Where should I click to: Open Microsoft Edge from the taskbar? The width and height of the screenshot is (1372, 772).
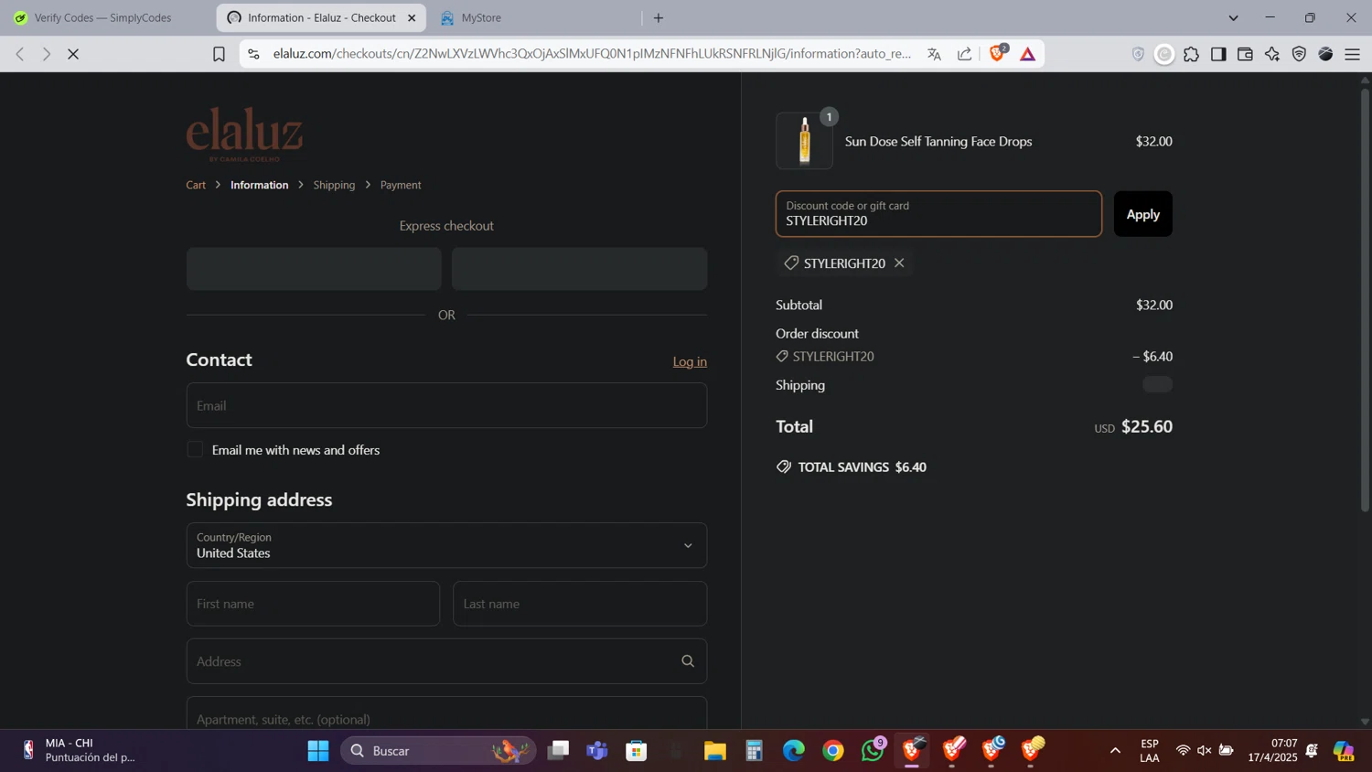[794, 751]
